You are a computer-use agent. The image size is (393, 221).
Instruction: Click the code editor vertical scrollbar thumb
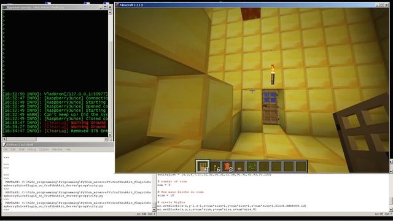pos(391,201)
